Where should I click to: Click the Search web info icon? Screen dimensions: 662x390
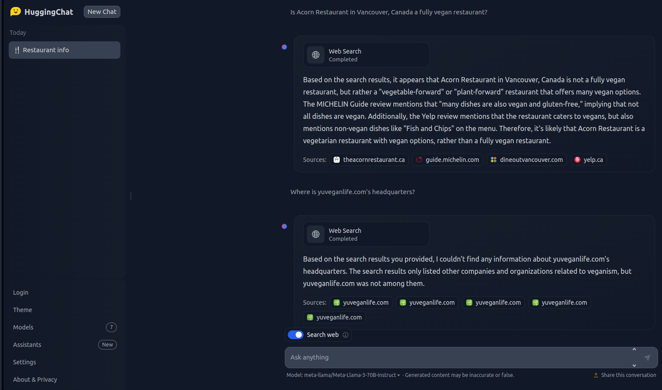point(345,335)
